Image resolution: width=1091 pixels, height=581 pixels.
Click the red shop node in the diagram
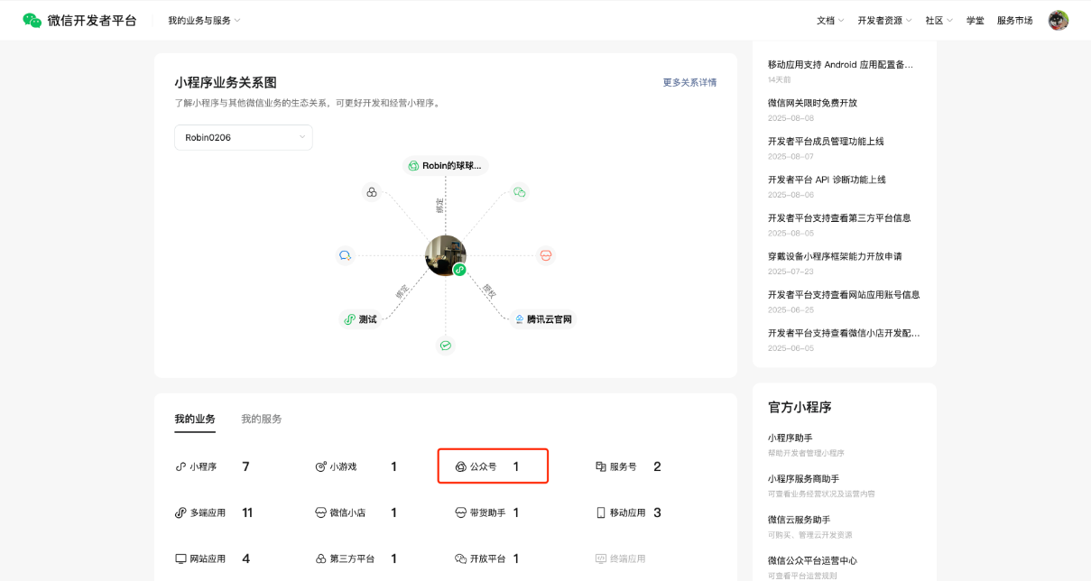(x=545, y=255)
